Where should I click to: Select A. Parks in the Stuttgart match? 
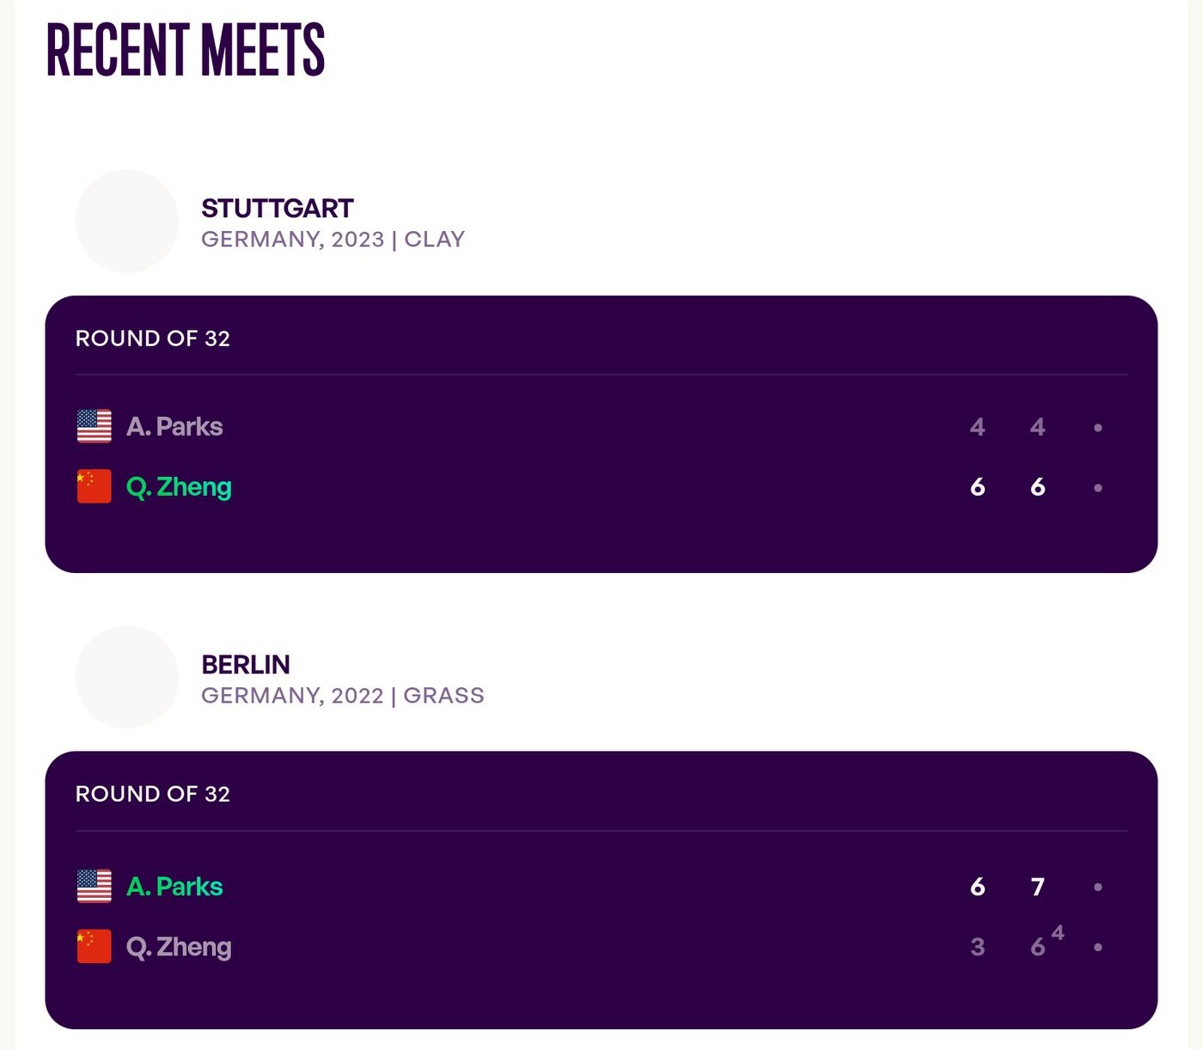point(174,426)
